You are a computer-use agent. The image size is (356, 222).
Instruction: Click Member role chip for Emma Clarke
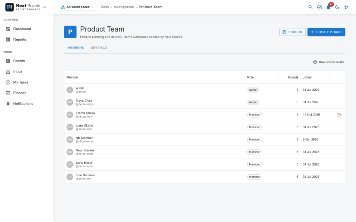(254, 115)
